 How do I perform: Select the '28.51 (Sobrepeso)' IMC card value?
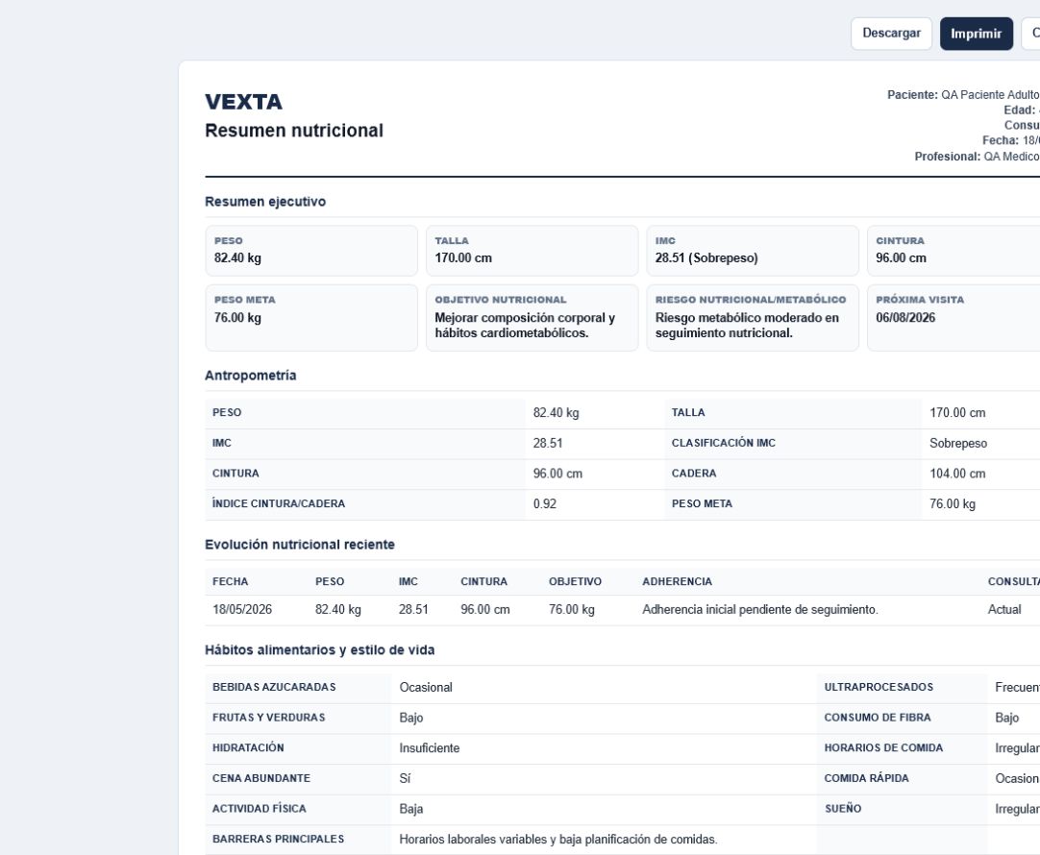click(x=706, y=257)
